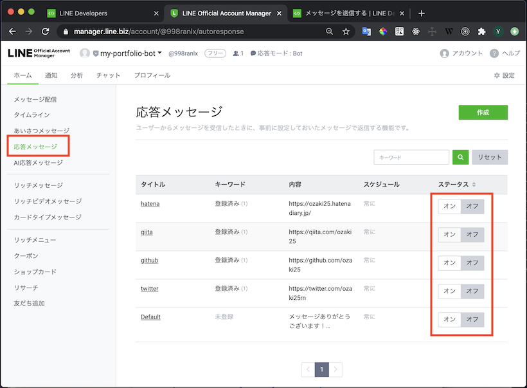Click the next page chevron in pagination
Image resolution: width=527 pixels, height=388 pixels.
coord(335,369)
